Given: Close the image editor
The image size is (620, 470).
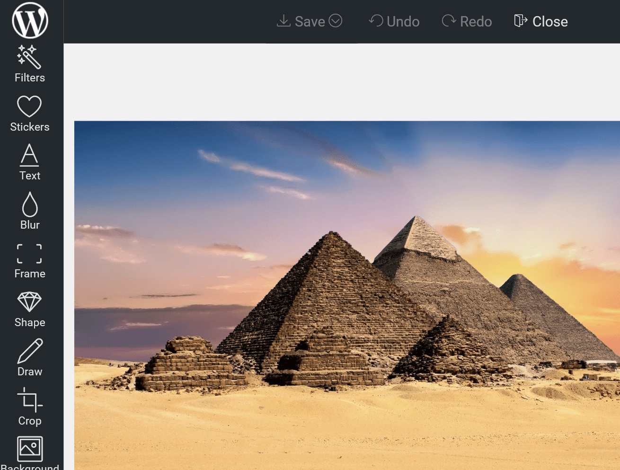Looking at the screenshot, I should pyautogui.click(x=541, y=22).
